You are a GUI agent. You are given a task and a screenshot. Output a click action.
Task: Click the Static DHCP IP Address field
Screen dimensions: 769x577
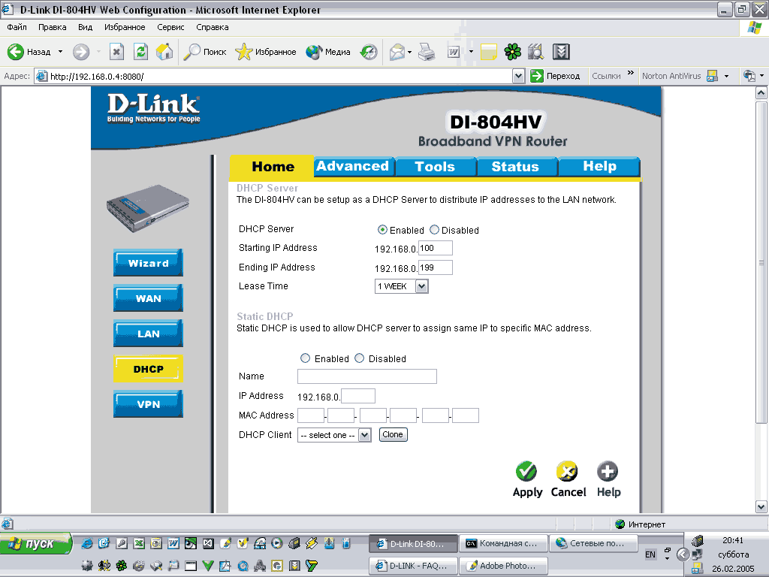click(358, 396)
